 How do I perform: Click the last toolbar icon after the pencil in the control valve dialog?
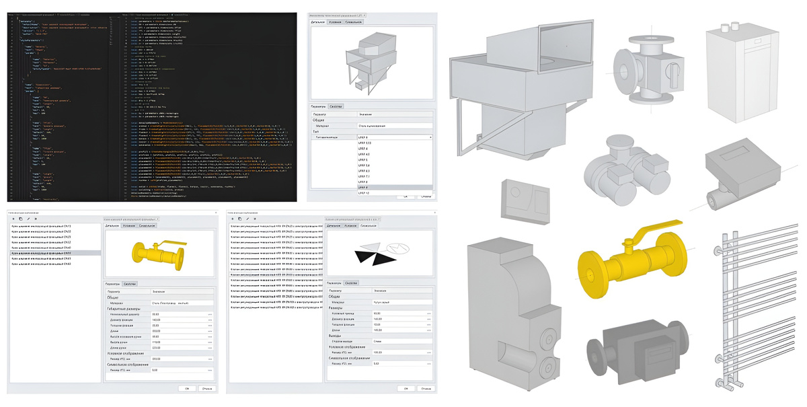(x=255, y=219)
